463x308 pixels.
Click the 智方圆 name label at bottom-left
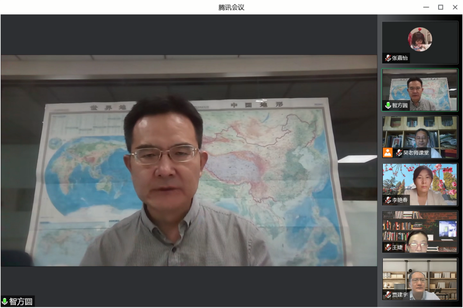click(21, 301)
